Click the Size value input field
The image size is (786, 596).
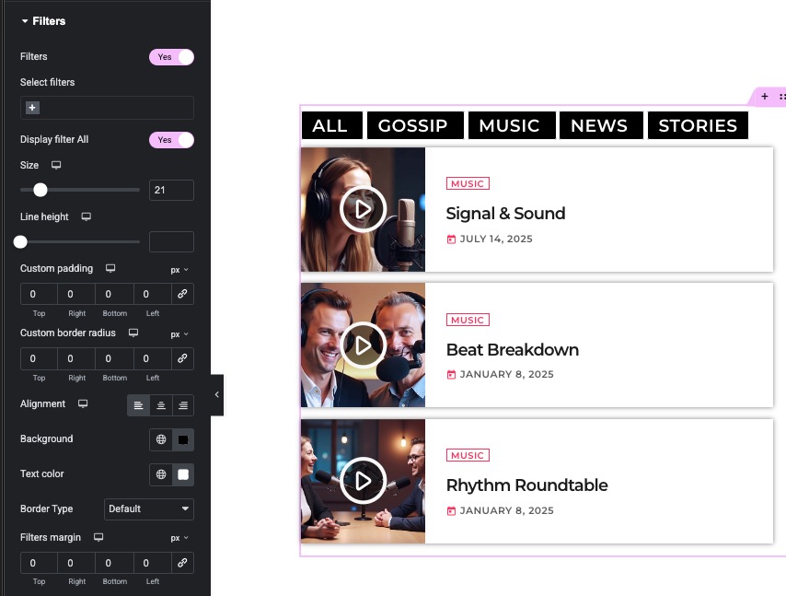tap(171, 191)
